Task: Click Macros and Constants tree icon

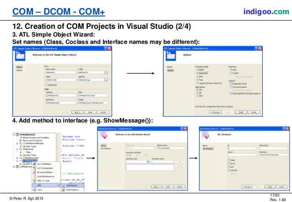Action: (21, 140)
